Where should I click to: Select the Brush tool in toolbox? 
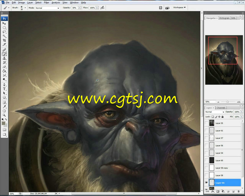point(4,54)
